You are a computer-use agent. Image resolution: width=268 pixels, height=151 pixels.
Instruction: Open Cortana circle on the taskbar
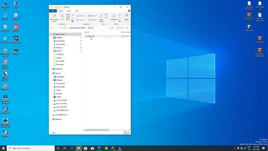pos(58,148)
